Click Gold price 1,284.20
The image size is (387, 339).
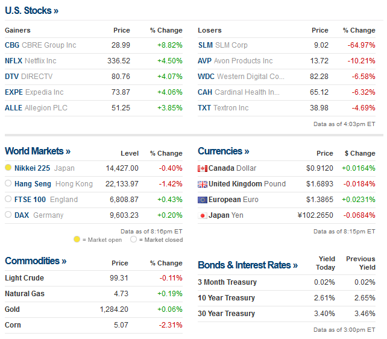114,309
